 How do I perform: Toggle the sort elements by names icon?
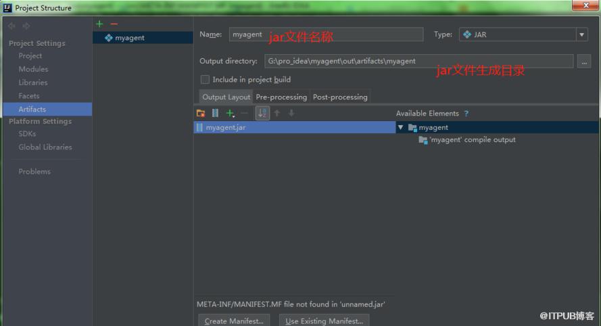[262, 113]
